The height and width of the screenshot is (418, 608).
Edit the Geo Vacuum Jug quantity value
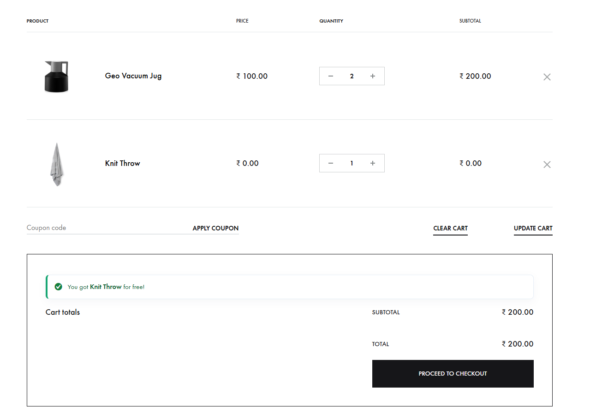click(352, 76)
